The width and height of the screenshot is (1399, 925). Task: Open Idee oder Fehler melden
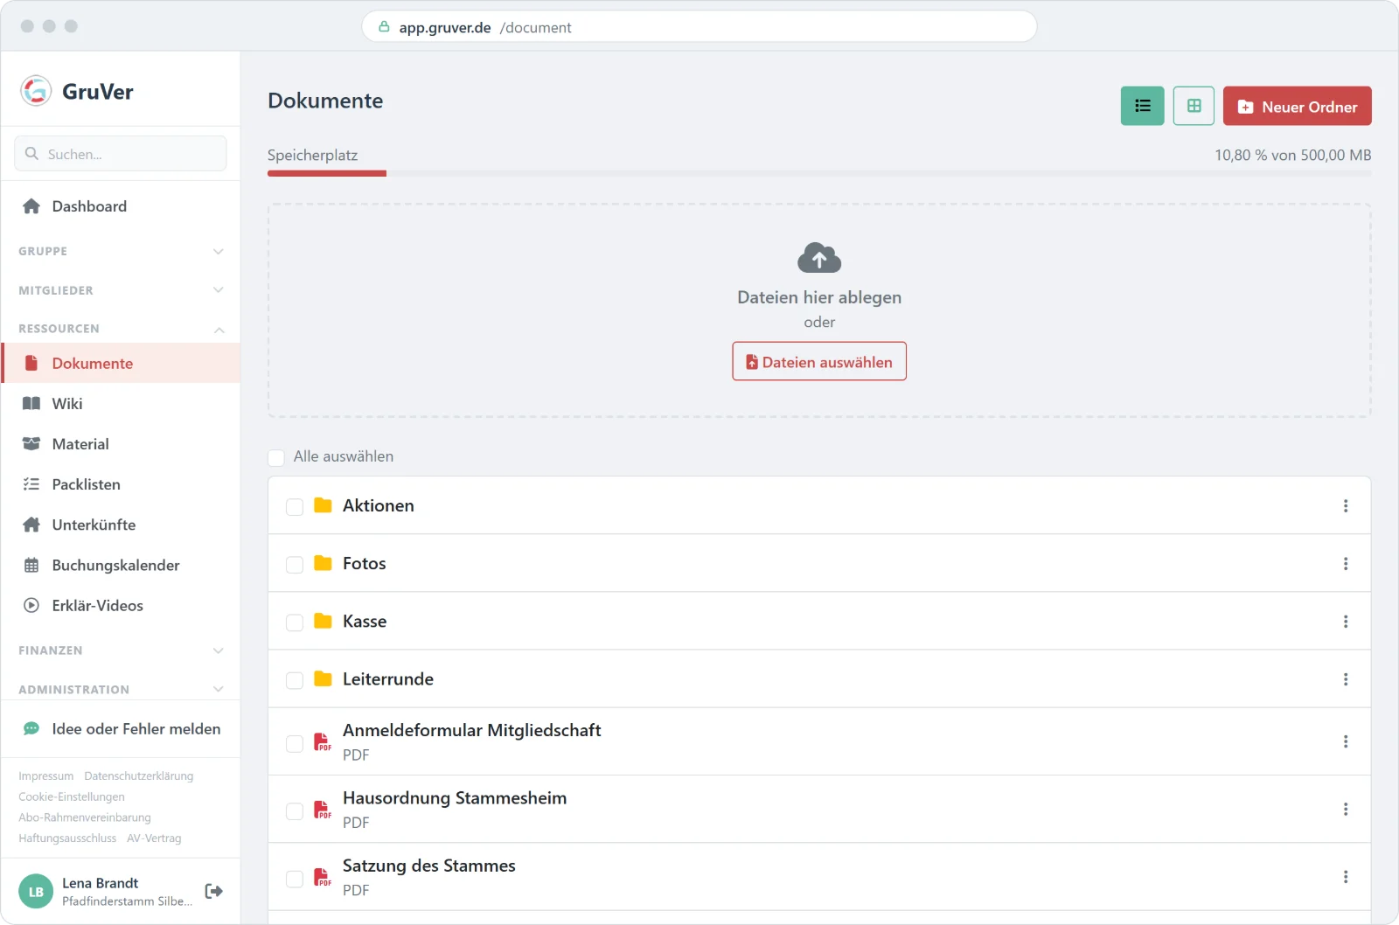point(121,729)
